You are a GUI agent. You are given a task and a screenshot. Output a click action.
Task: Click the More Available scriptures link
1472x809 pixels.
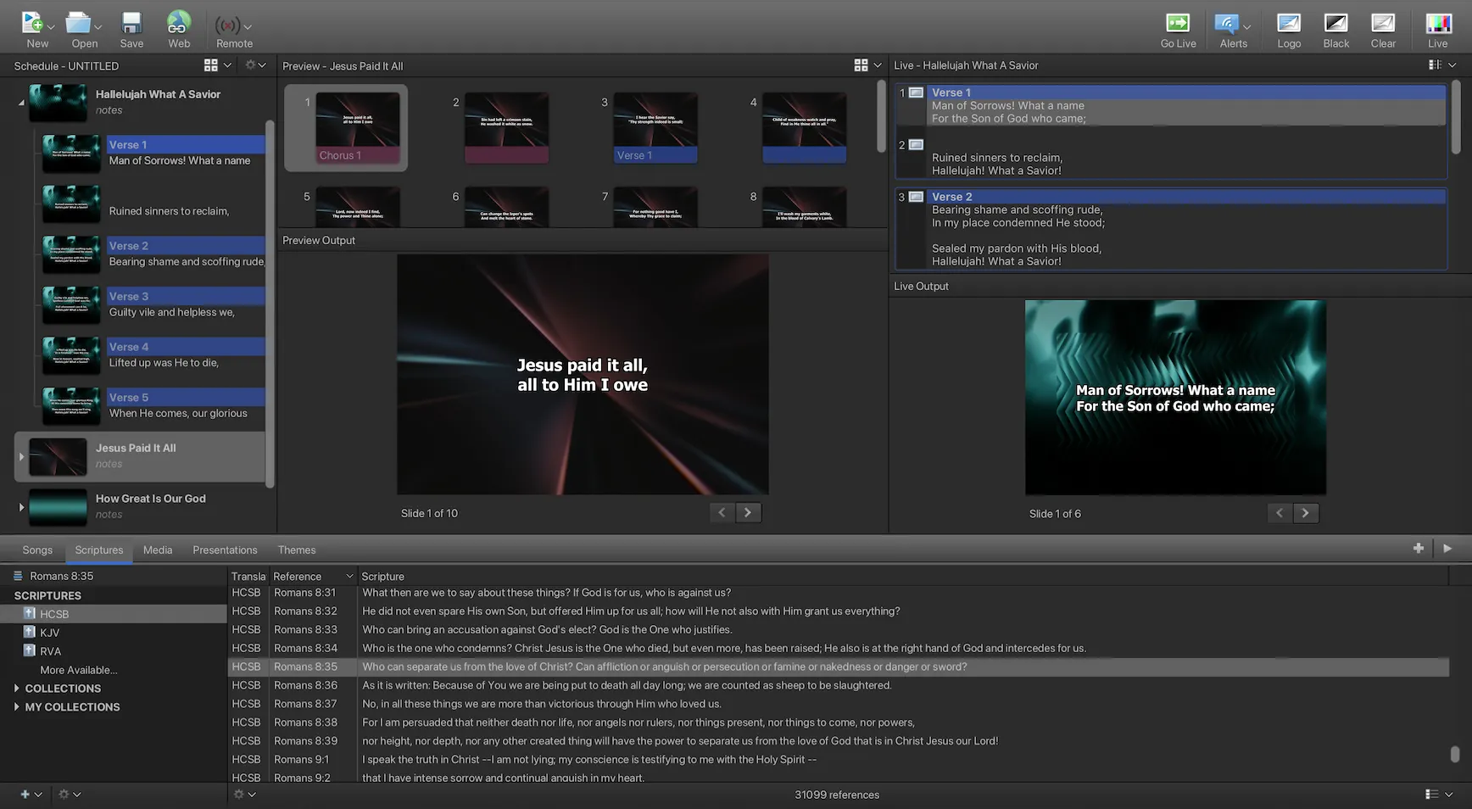78,669
